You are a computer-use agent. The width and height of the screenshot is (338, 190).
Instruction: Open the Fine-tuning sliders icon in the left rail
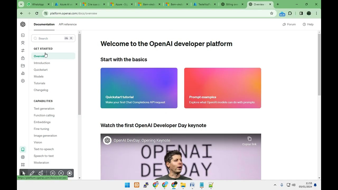coord(23,50)
